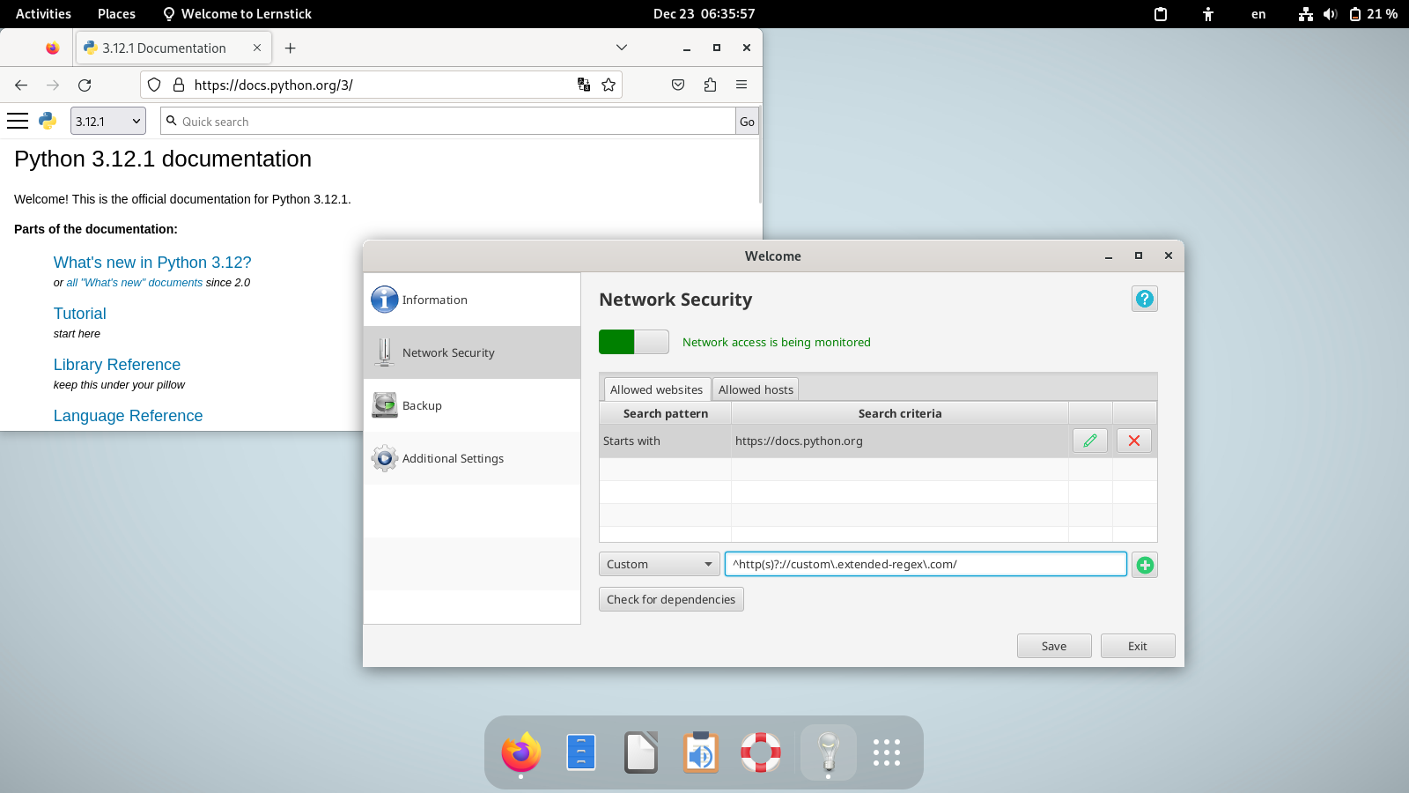
Task: Open Activities overview
Action: [x=43, y=14]
